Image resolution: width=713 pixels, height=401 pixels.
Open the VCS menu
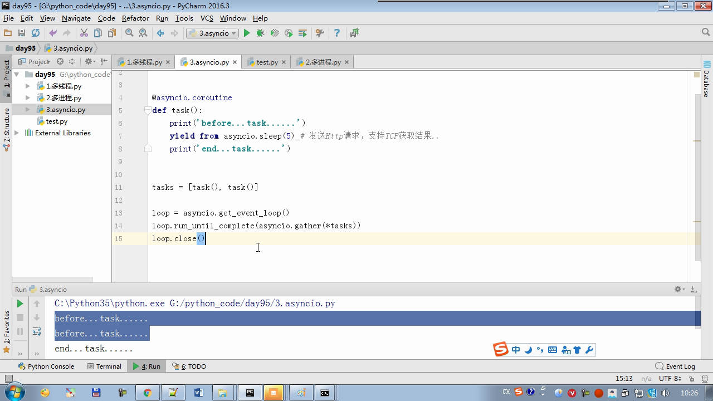(x=207, y=18)
